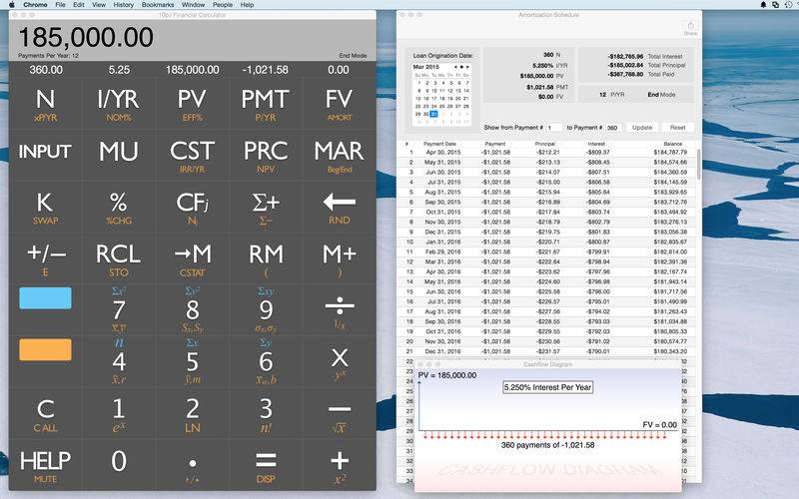799x499 pixels.
Task: Click digit 7 on the keypad
Action: click(x=119, y=310)
